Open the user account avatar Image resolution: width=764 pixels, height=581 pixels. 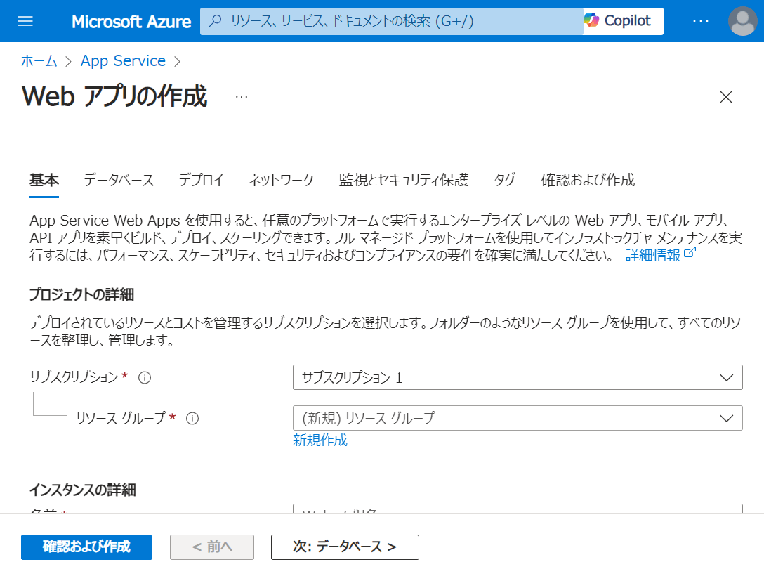coord(742,22)
